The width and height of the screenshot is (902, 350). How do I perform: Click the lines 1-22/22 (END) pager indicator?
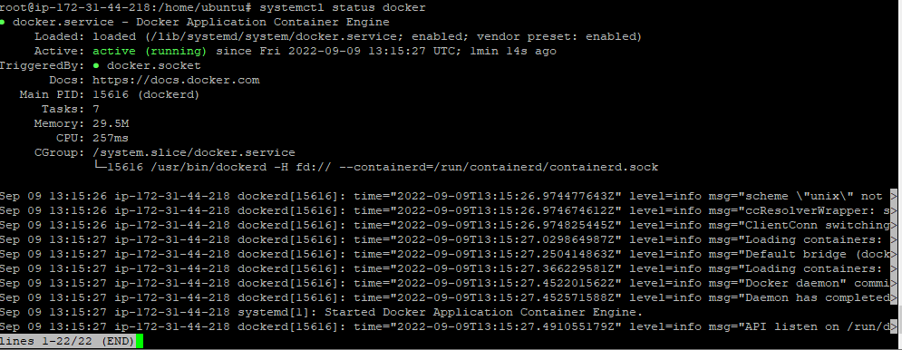67,341
